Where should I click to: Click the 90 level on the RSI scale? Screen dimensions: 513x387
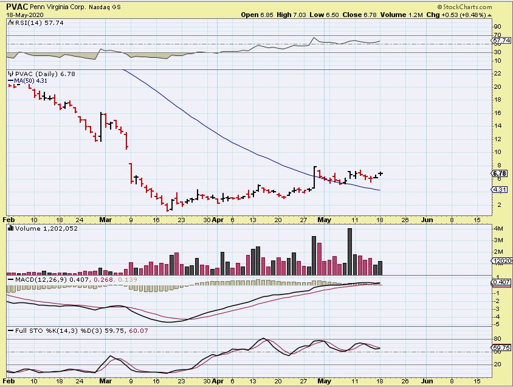[x=497, y=27]
